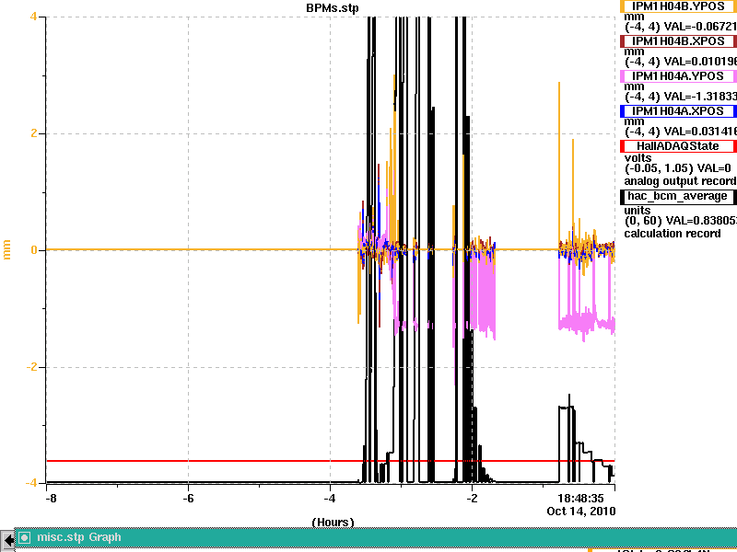The height and width of the screenshot is (552, 737).
Task: Select the IPM1H04B.XPOS legend curve
Action: 678,41
